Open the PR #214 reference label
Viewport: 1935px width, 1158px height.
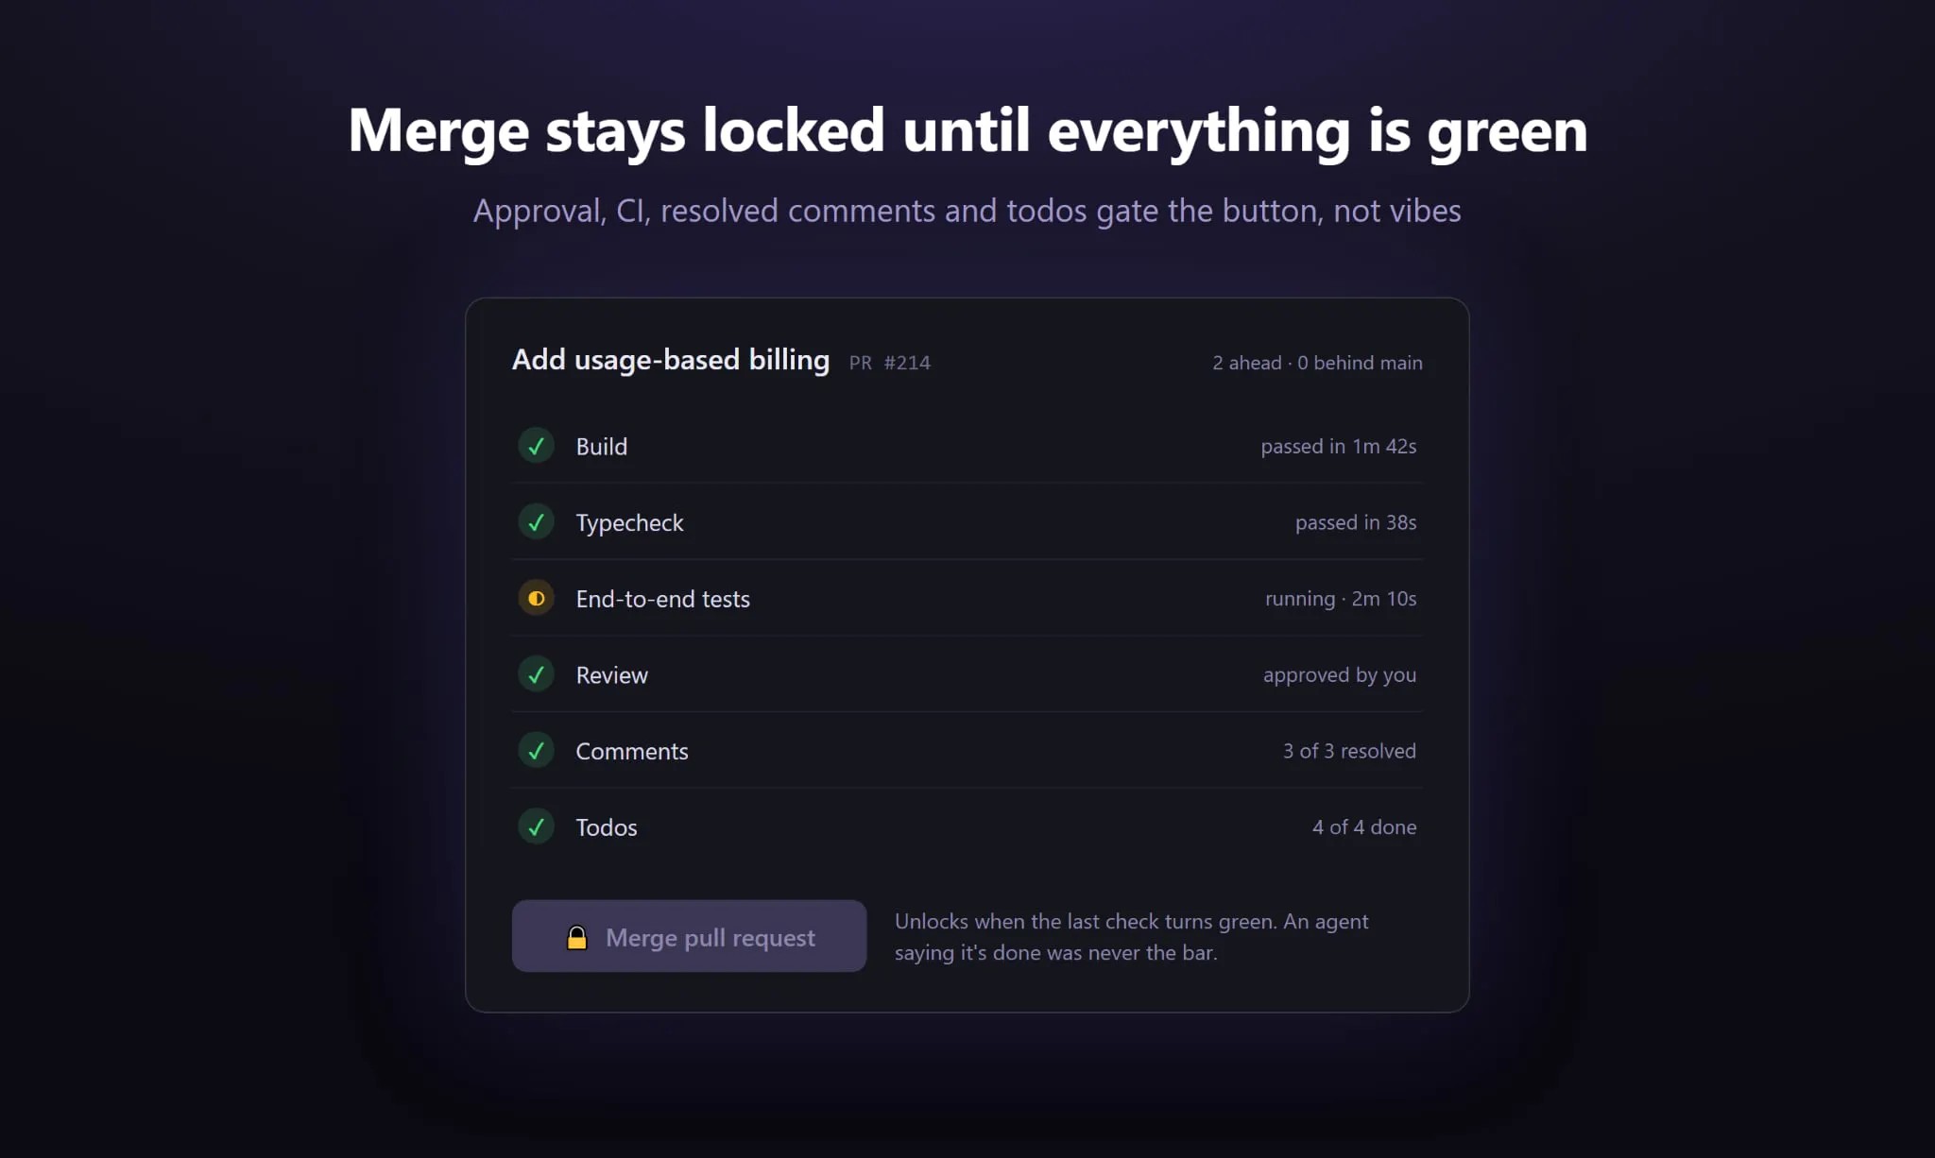[x=889, y=363]
